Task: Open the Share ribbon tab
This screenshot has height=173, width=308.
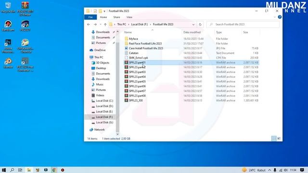Action: [116, 17]
